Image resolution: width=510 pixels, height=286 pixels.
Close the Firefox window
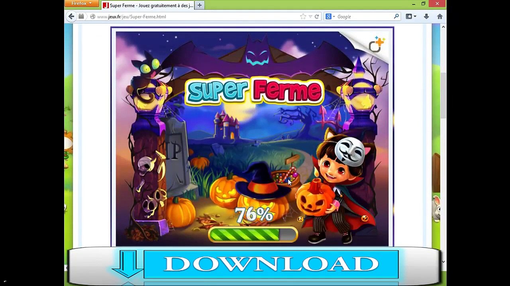pos(437,4)
